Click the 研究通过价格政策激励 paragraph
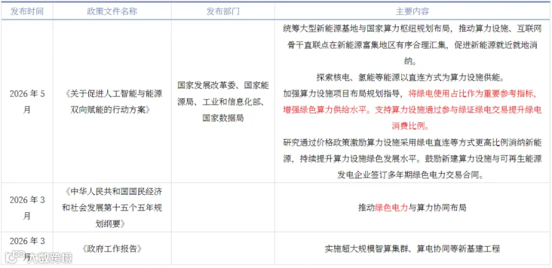 pyautogui.click(x=413, y=158)
